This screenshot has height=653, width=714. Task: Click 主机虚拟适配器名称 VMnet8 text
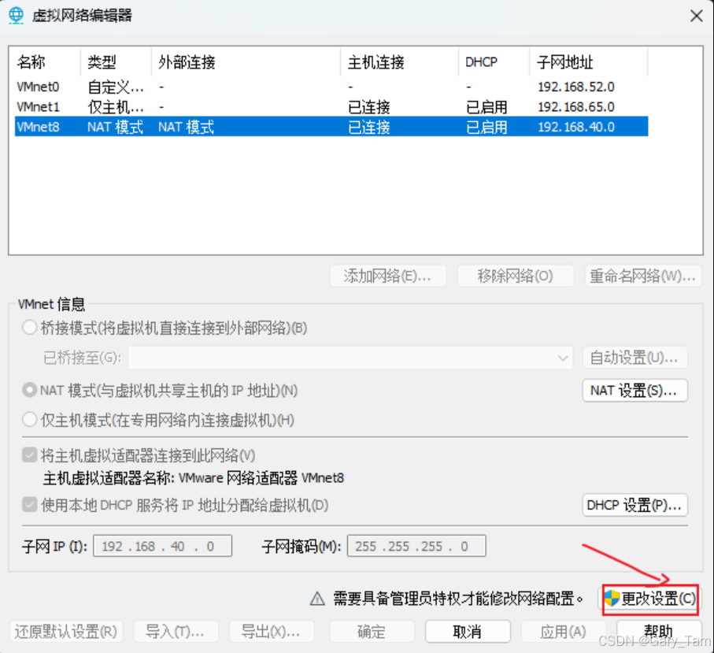pyautogui.click(x=194, y=478)
